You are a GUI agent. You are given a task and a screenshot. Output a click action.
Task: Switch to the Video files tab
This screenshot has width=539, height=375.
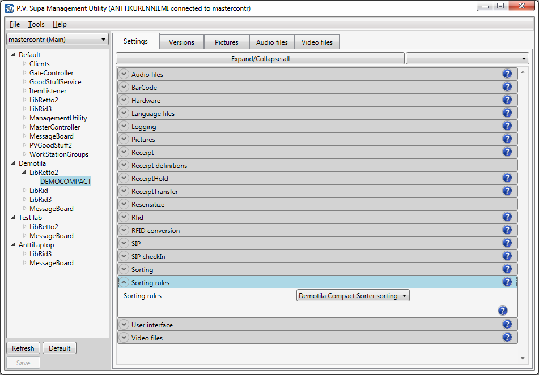click(317, 42)
